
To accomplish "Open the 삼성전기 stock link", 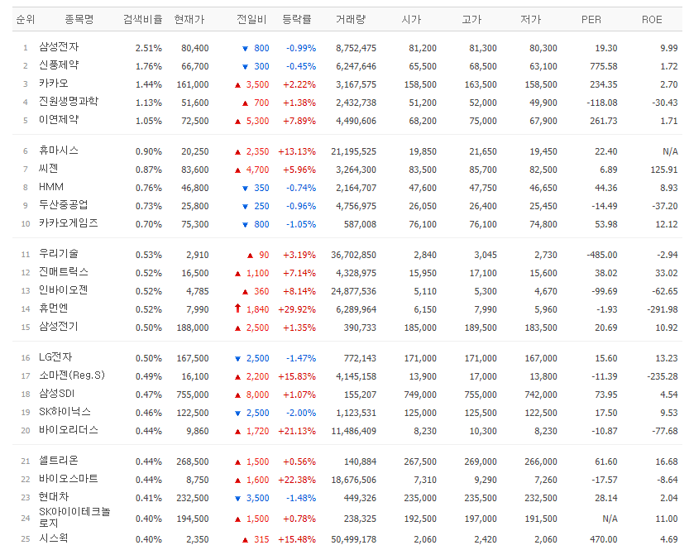I will pyautogui.click(x=59, y=327).
